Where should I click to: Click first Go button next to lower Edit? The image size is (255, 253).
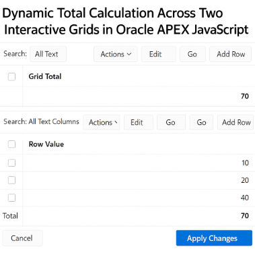click(x=171, y=122)
